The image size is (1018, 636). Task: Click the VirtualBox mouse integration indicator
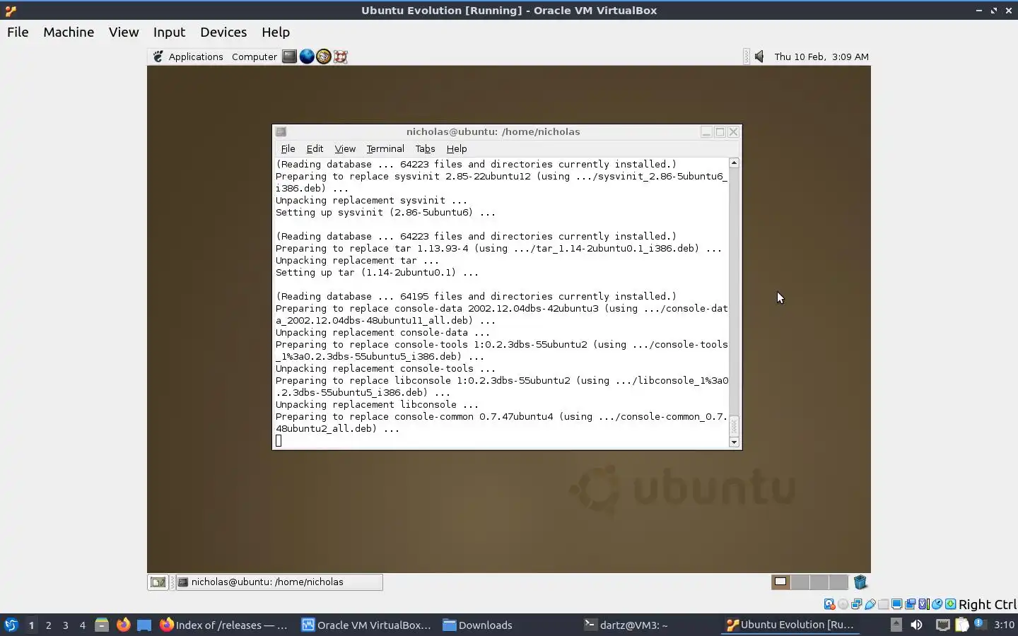tap(937, 604)
